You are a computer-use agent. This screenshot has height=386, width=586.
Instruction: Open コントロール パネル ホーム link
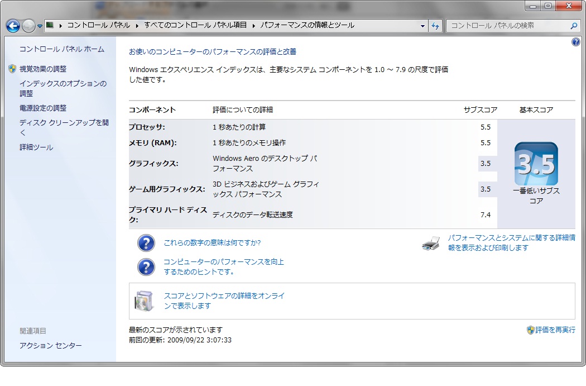click(61, 49)
